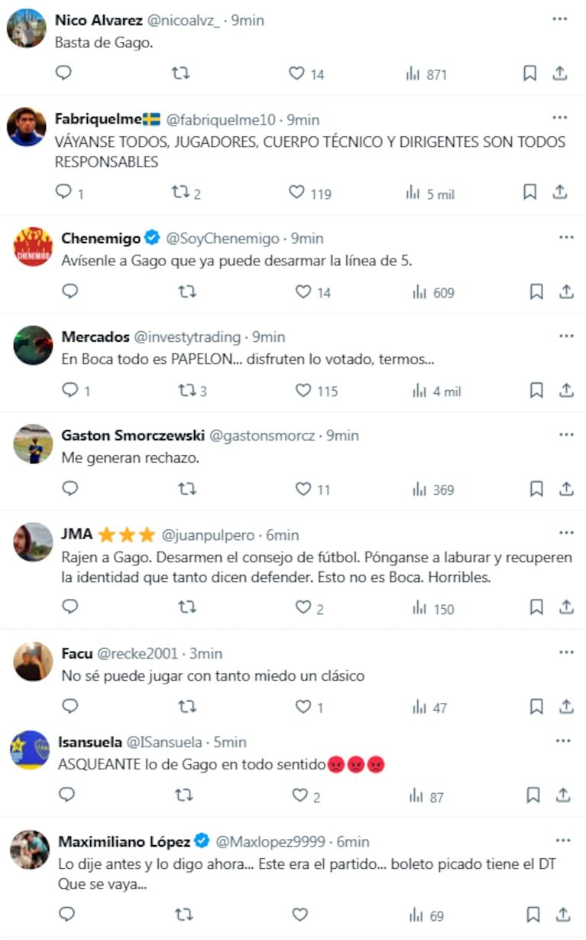This screenshot has height=940, width=586.
Task: Open the 6min timestamp on JMA's tweet
Action: pyautogui.click(x=283, y=535)
